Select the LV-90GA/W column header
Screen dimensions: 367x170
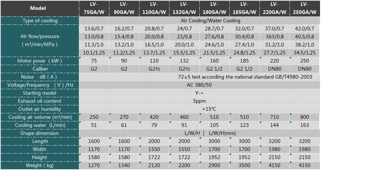124,8
